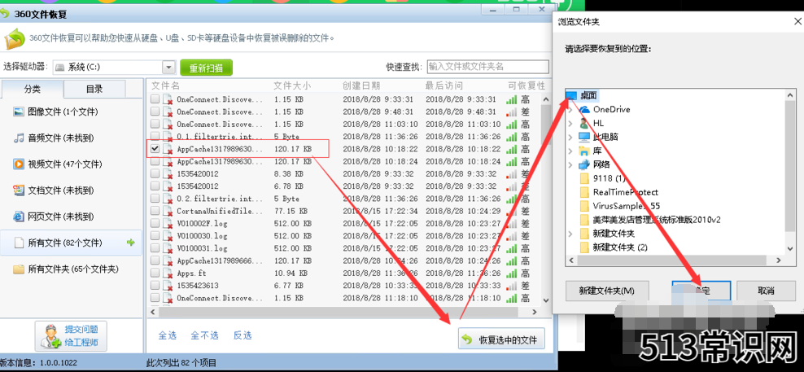Switch to the 目录 tab
The width and height of the screenshot is (804, 372).
pyautogui.click(x=94, y=89)
